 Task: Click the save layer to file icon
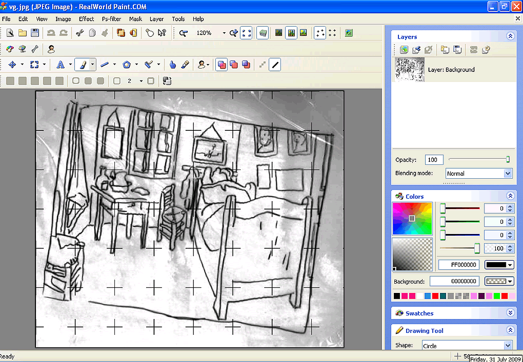click(458, 50)
